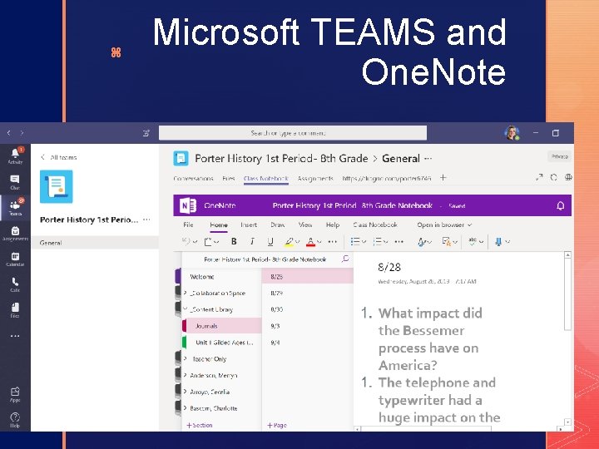This screenshot has width=599, height=449.
Task: Expand the Anderson, Merryn notebook
Action: [x=186, y=375]
